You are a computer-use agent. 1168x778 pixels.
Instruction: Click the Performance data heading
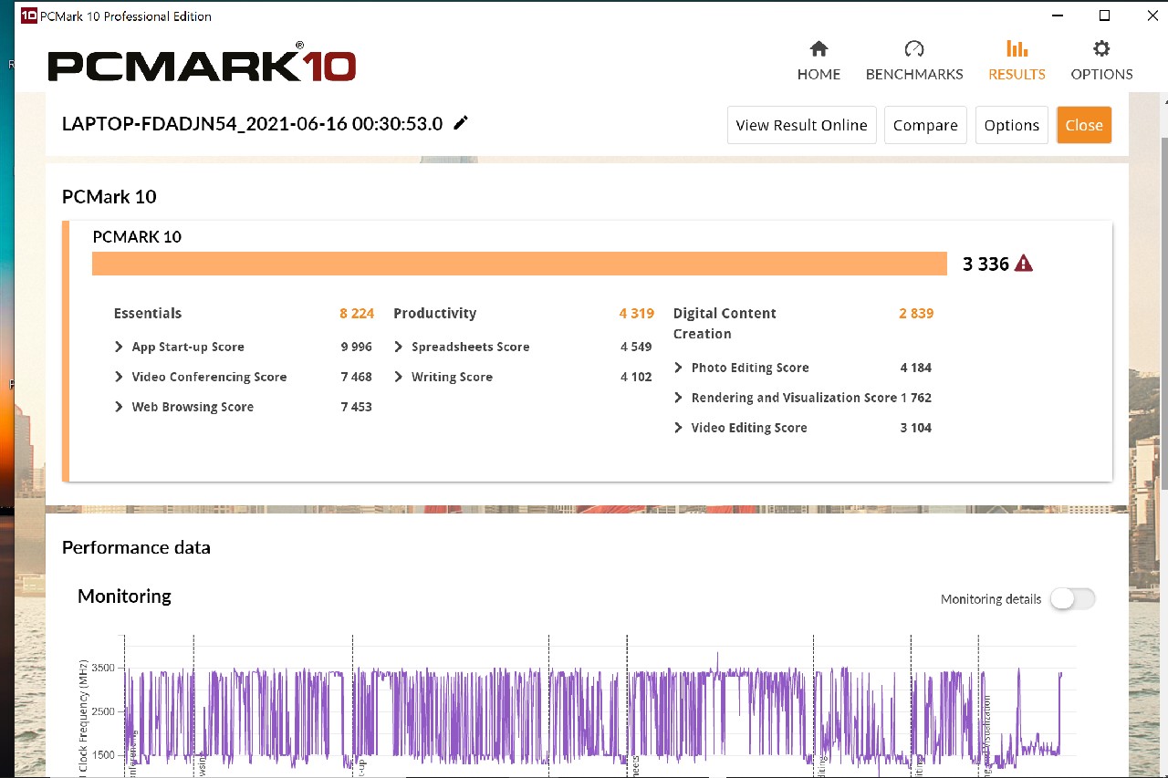point(136,547)
